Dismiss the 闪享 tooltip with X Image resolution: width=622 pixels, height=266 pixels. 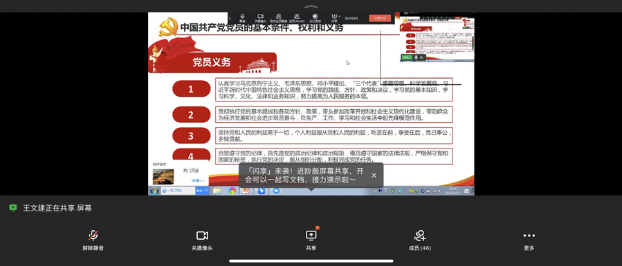[374, 175]
